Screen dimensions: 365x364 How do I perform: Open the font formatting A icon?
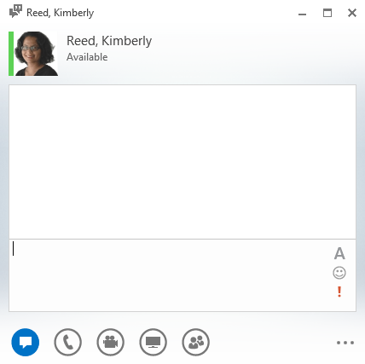click(x=339, y=253)
